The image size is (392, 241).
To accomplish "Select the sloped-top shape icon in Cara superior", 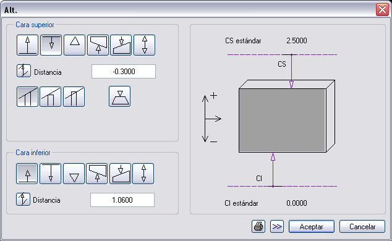I will click(x=121, y=45).
